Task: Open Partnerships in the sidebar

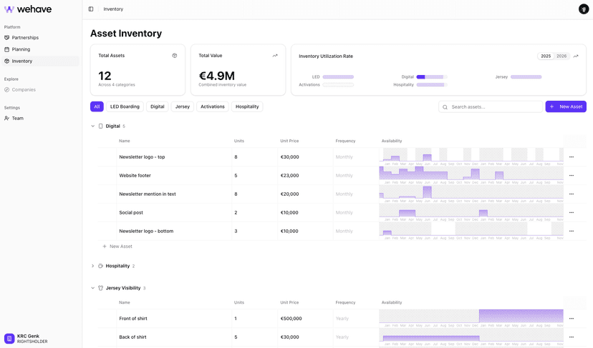Action: (25, 38)
